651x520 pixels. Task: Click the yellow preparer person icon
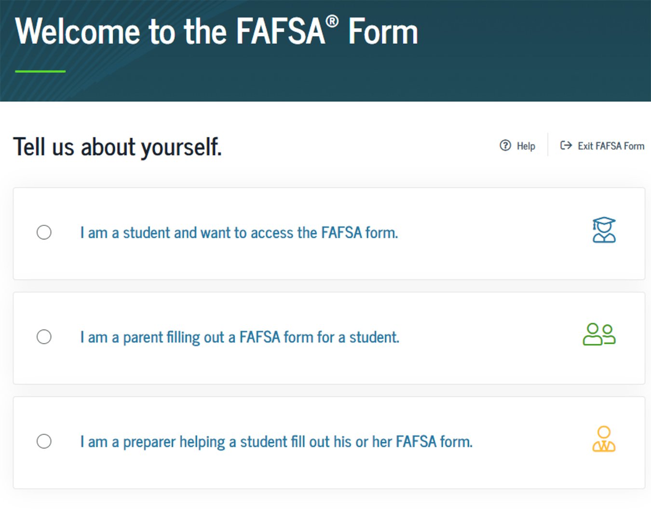coord(604,439)
